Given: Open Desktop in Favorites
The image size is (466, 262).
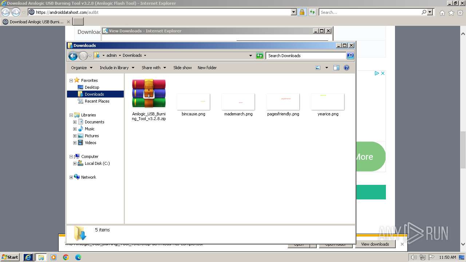Looking at the screenshot, I should tap(92, 87).
